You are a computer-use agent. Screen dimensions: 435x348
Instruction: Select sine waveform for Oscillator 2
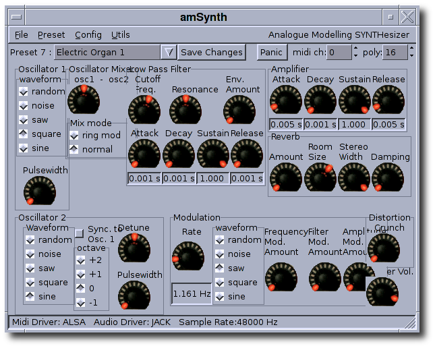(x=40, y=296)
